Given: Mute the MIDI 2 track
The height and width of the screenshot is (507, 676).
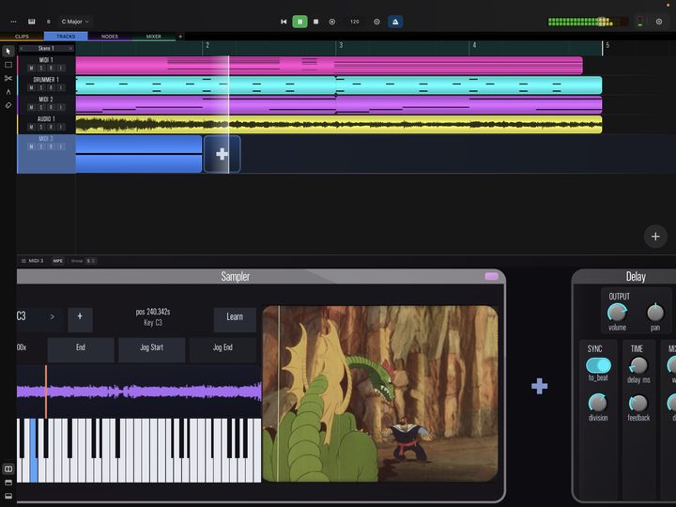Looking at the screenshot, I should (31, 107).
